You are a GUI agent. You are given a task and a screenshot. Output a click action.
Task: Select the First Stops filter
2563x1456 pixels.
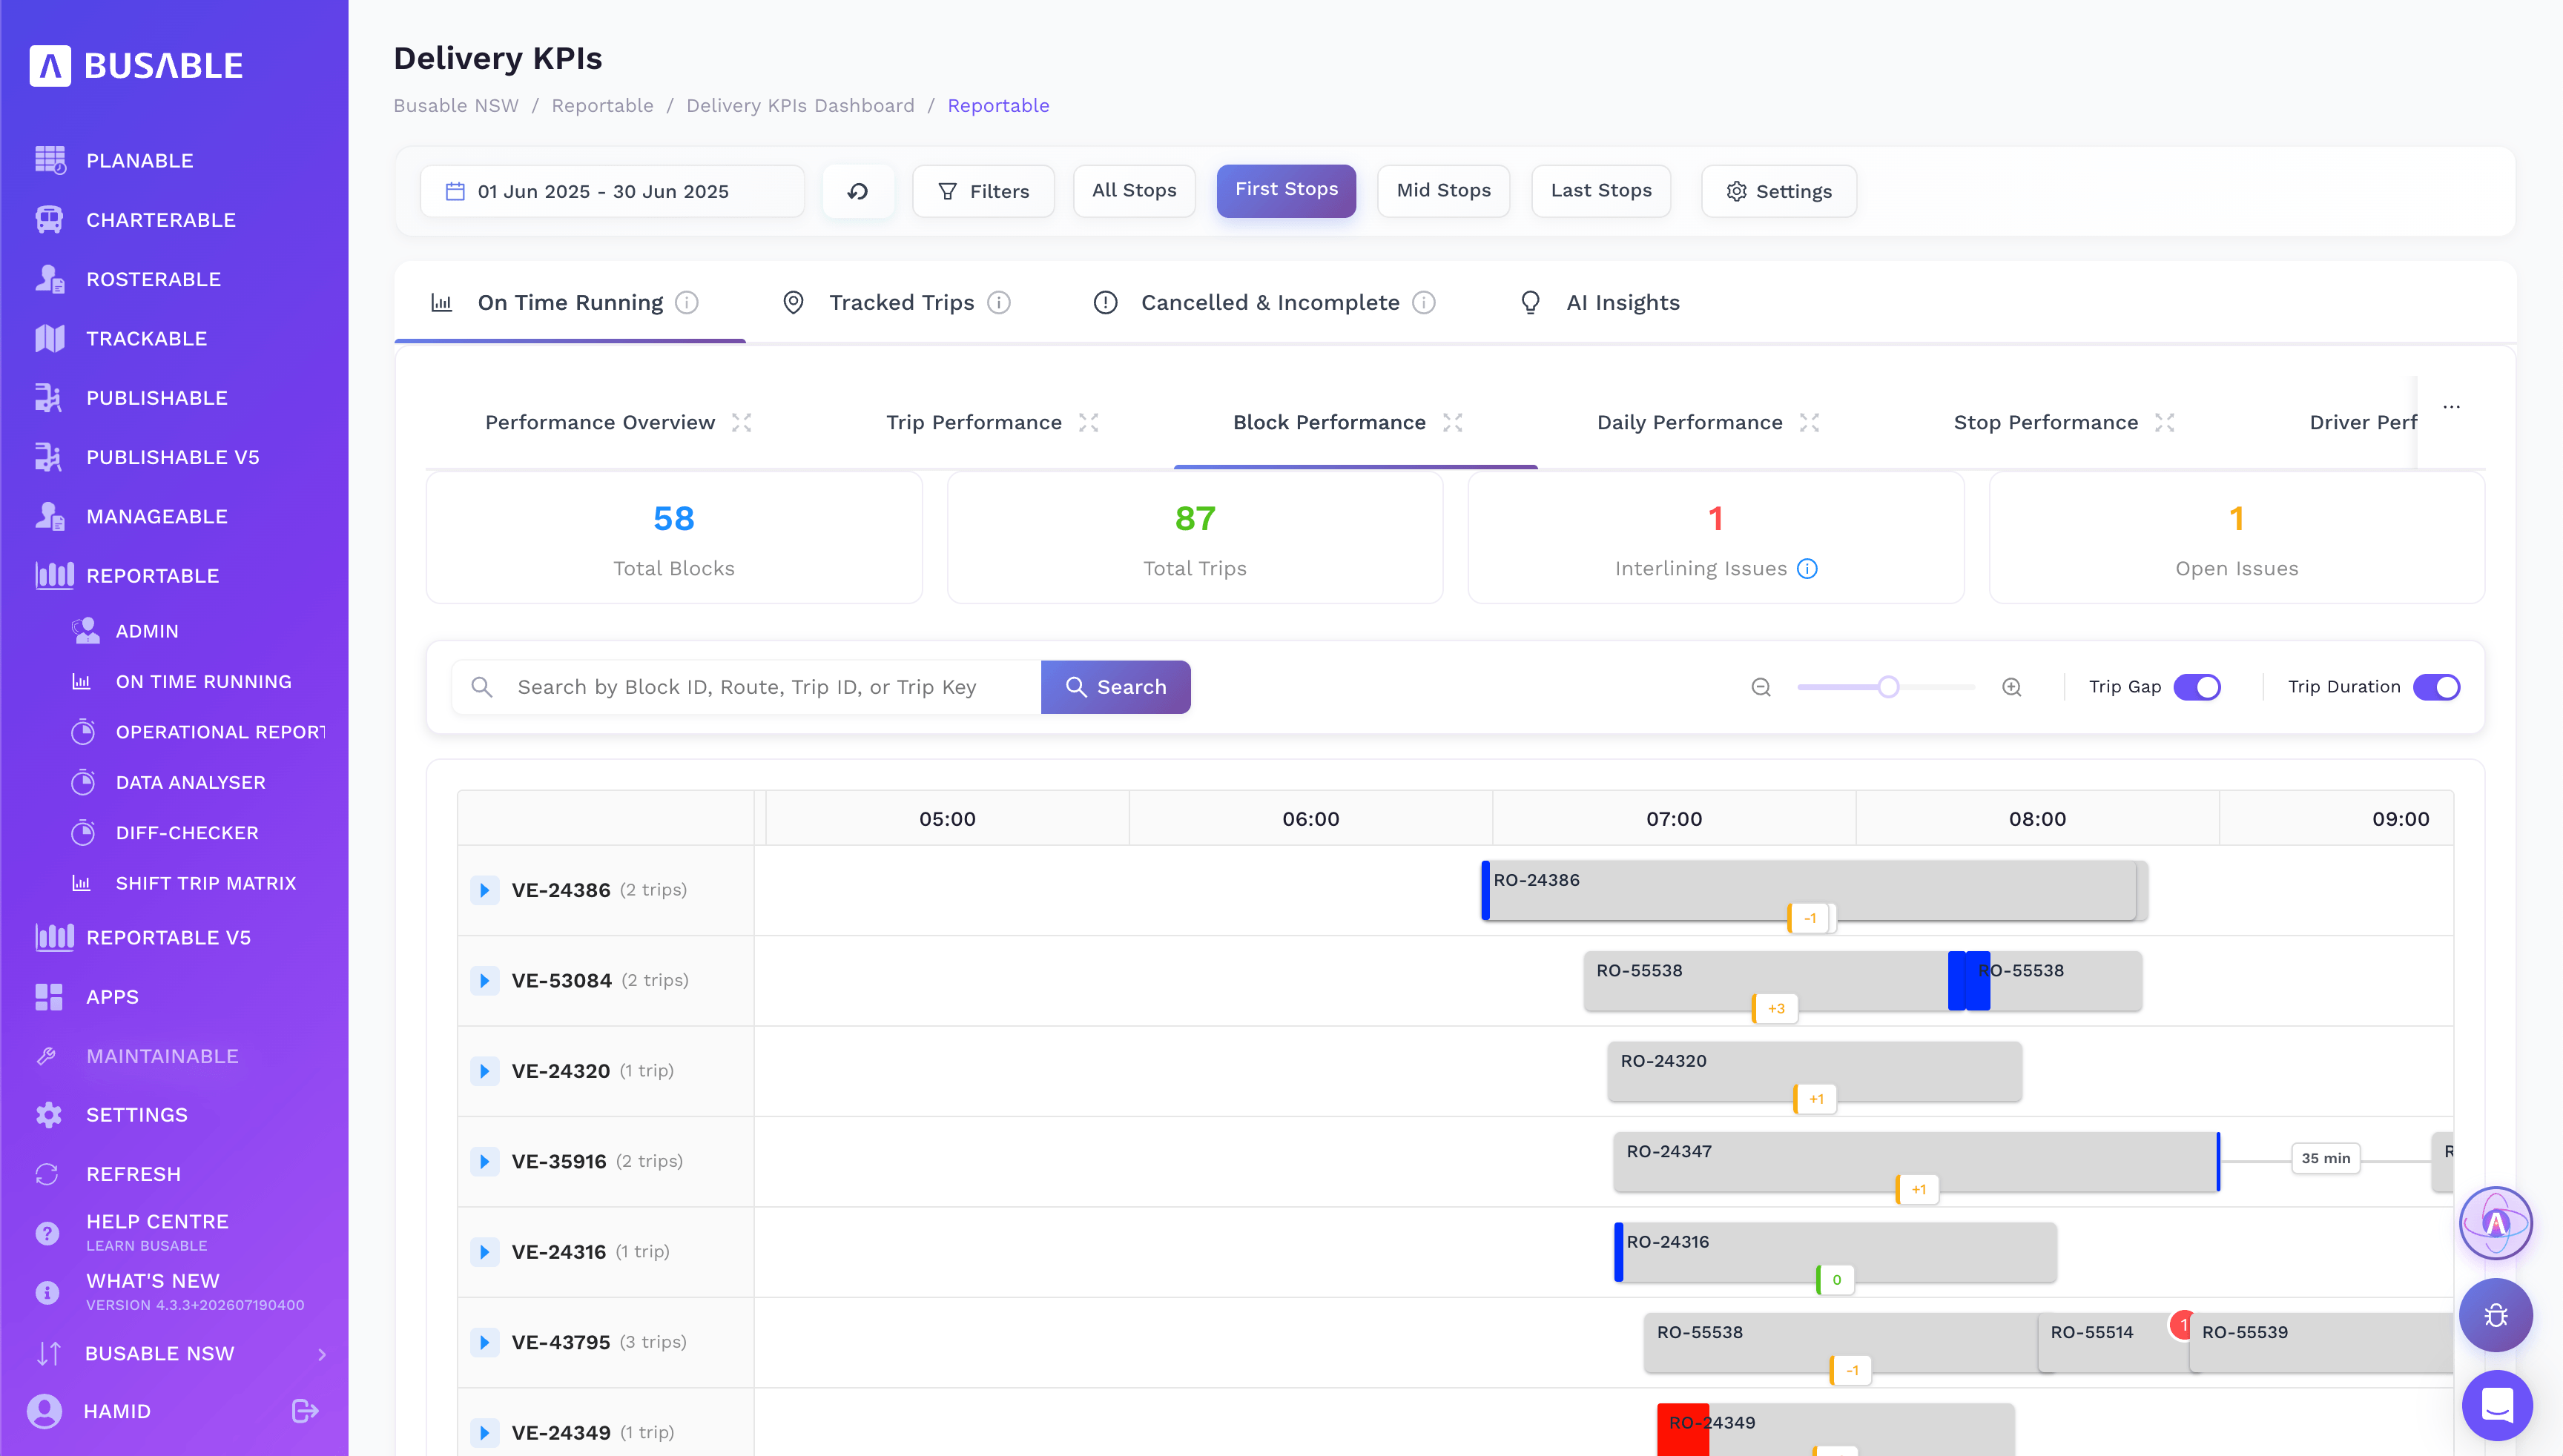(1285, 190)
